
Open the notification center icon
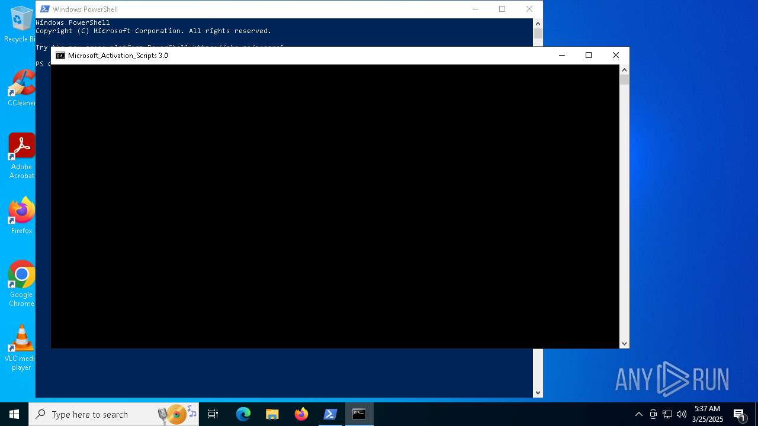739,414
